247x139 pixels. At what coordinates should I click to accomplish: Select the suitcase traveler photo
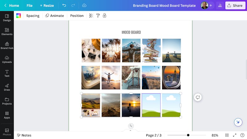coord(131,78)
